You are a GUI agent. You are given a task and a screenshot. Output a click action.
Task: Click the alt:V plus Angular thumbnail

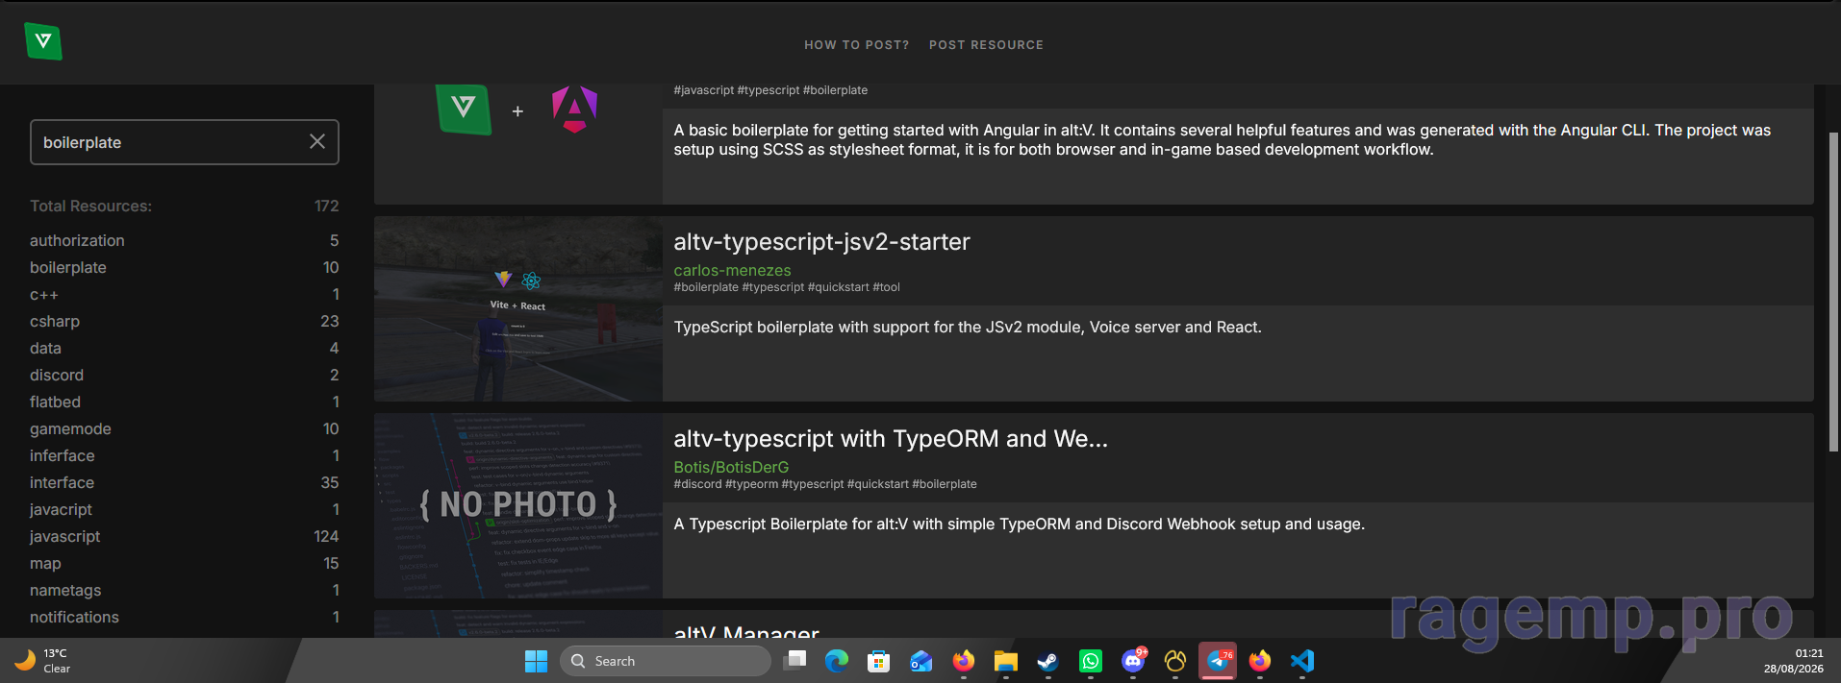coord(518,143)
